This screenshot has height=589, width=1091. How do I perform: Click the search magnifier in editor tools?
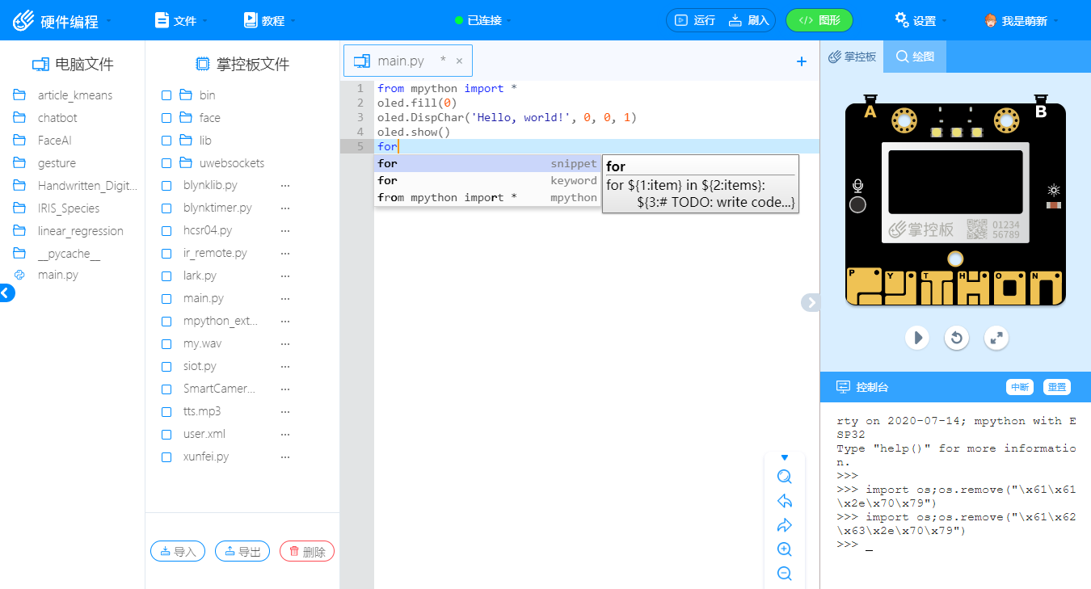[784, 477]
